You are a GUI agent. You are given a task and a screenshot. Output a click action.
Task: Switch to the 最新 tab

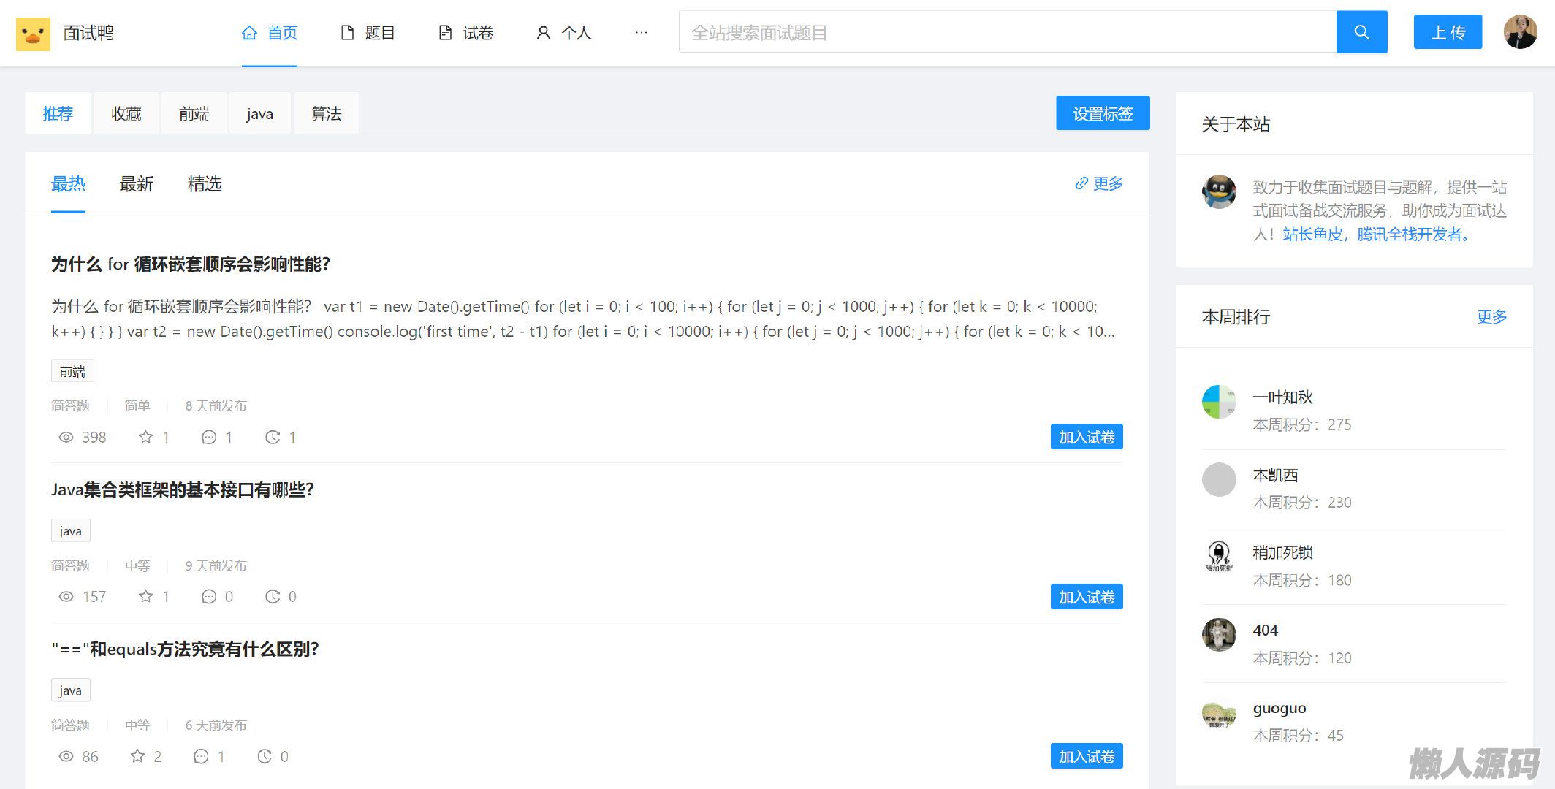point(136,184)
